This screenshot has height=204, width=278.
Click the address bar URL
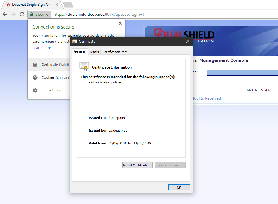click(x=99, y=14)
